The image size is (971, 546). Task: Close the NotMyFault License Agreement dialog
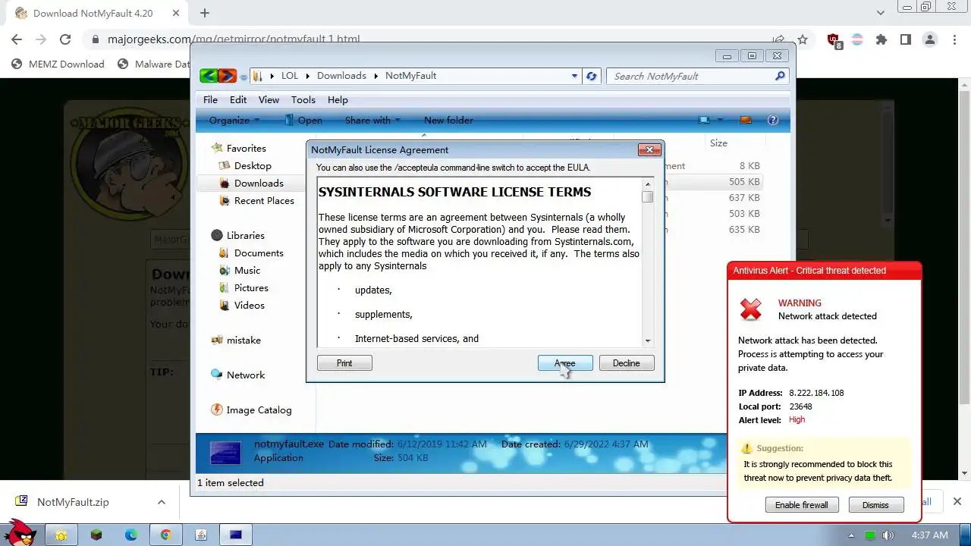pos(649,150)
